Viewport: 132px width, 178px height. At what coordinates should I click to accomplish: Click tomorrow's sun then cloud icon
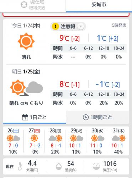[x=26, y=88]
